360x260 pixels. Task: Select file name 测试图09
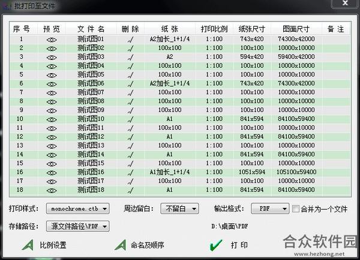point(91,110)
